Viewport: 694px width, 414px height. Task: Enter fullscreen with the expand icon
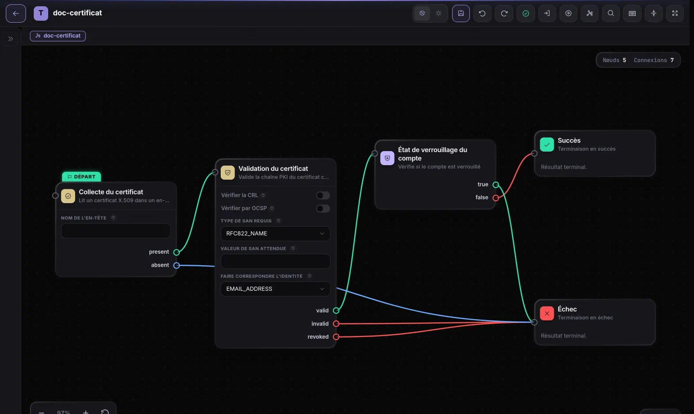click(x=675, y=13)
